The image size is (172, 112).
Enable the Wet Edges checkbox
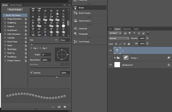click(5, 49)
